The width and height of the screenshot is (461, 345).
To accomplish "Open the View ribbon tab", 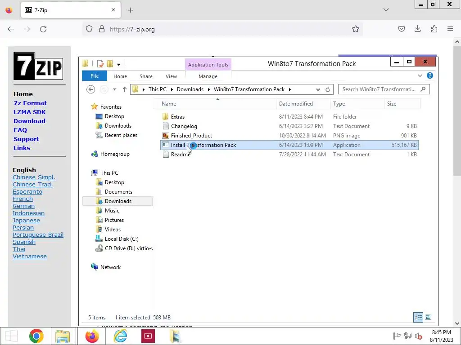I will click(x=171, y=76).
